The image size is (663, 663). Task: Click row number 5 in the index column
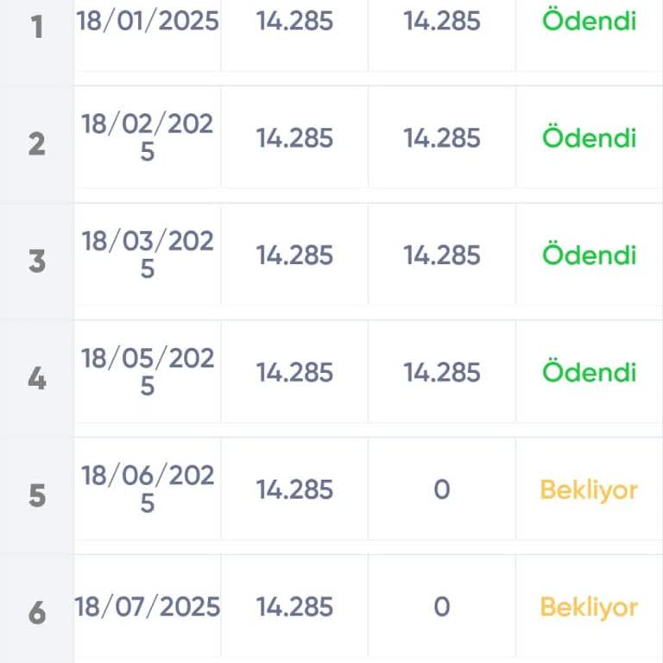tap(36, 496)
